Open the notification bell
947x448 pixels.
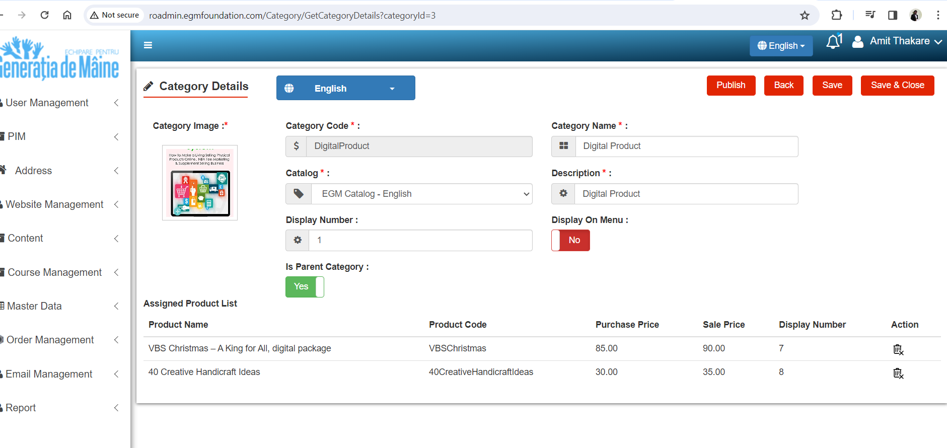[833, 42]
